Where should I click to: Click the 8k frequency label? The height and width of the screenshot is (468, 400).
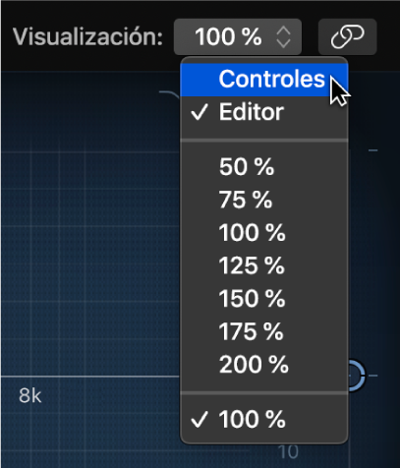(30, 395)
